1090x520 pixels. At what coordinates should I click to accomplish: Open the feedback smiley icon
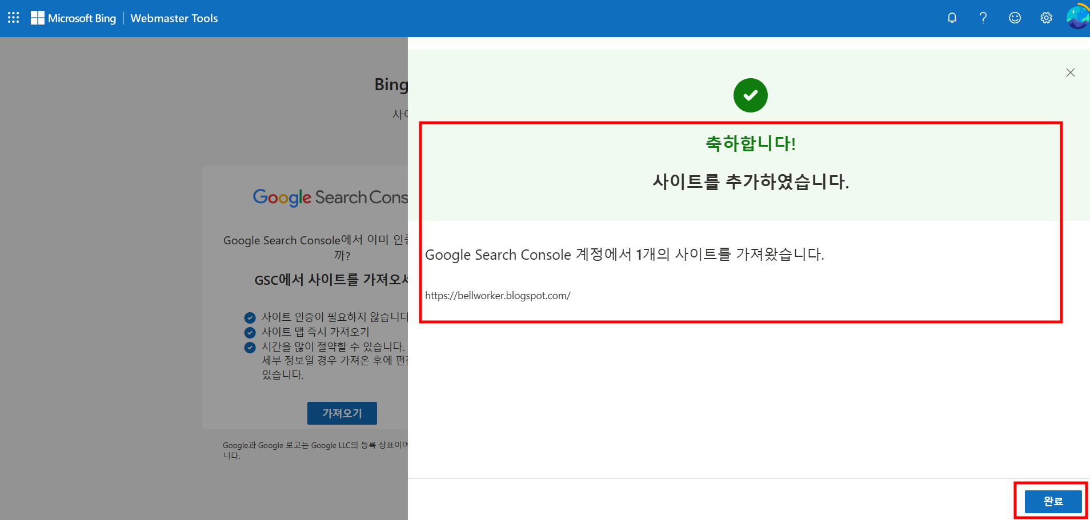(1015, 18)
